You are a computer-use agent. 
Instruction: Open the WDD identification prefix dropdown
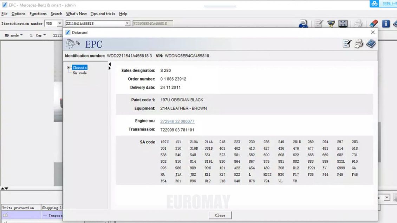59,23
